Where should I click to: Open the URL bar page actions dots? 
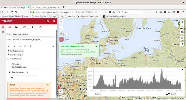pyautogui.click(x=106, y=12)
